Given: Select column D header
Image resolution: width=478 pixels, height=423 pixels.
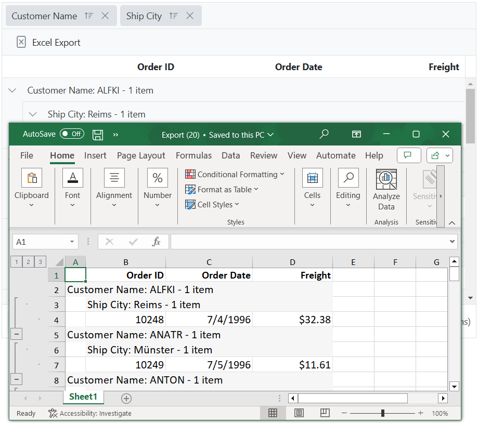Looking at the screenshot, I should coord(292,262).
